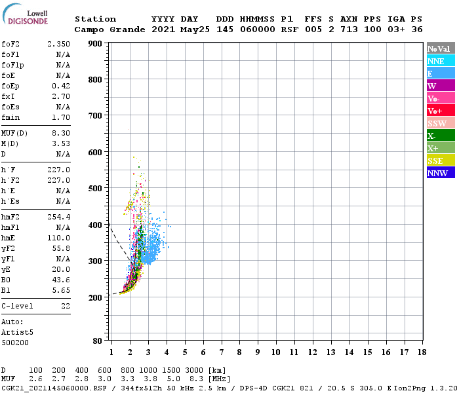Select the X+ light green legend swatch

(x=441, y=148)
